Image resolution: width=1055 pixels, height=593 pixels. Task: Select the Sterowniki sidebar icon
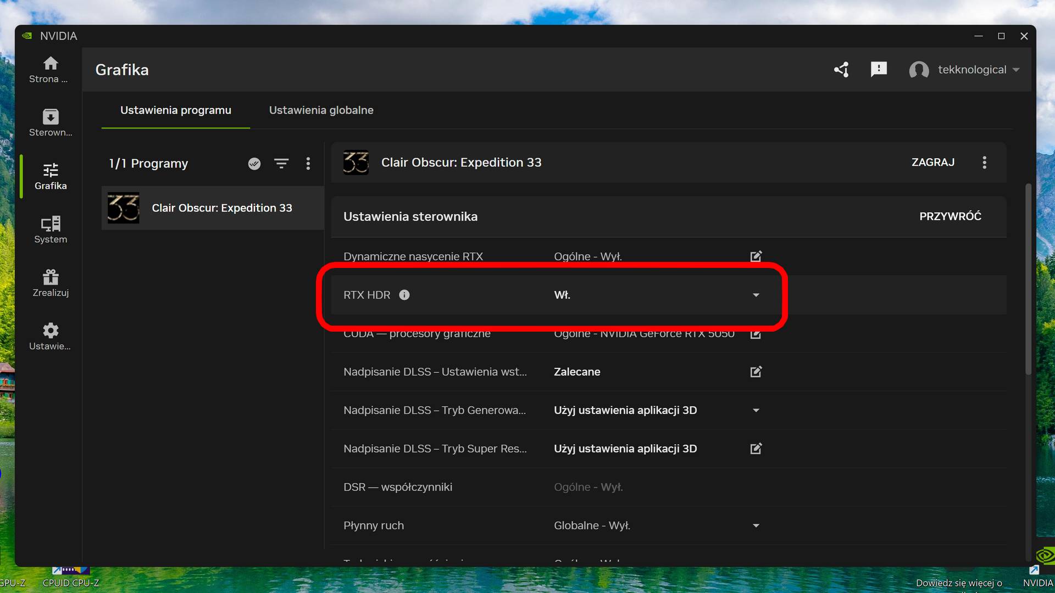tap(50, 122)
